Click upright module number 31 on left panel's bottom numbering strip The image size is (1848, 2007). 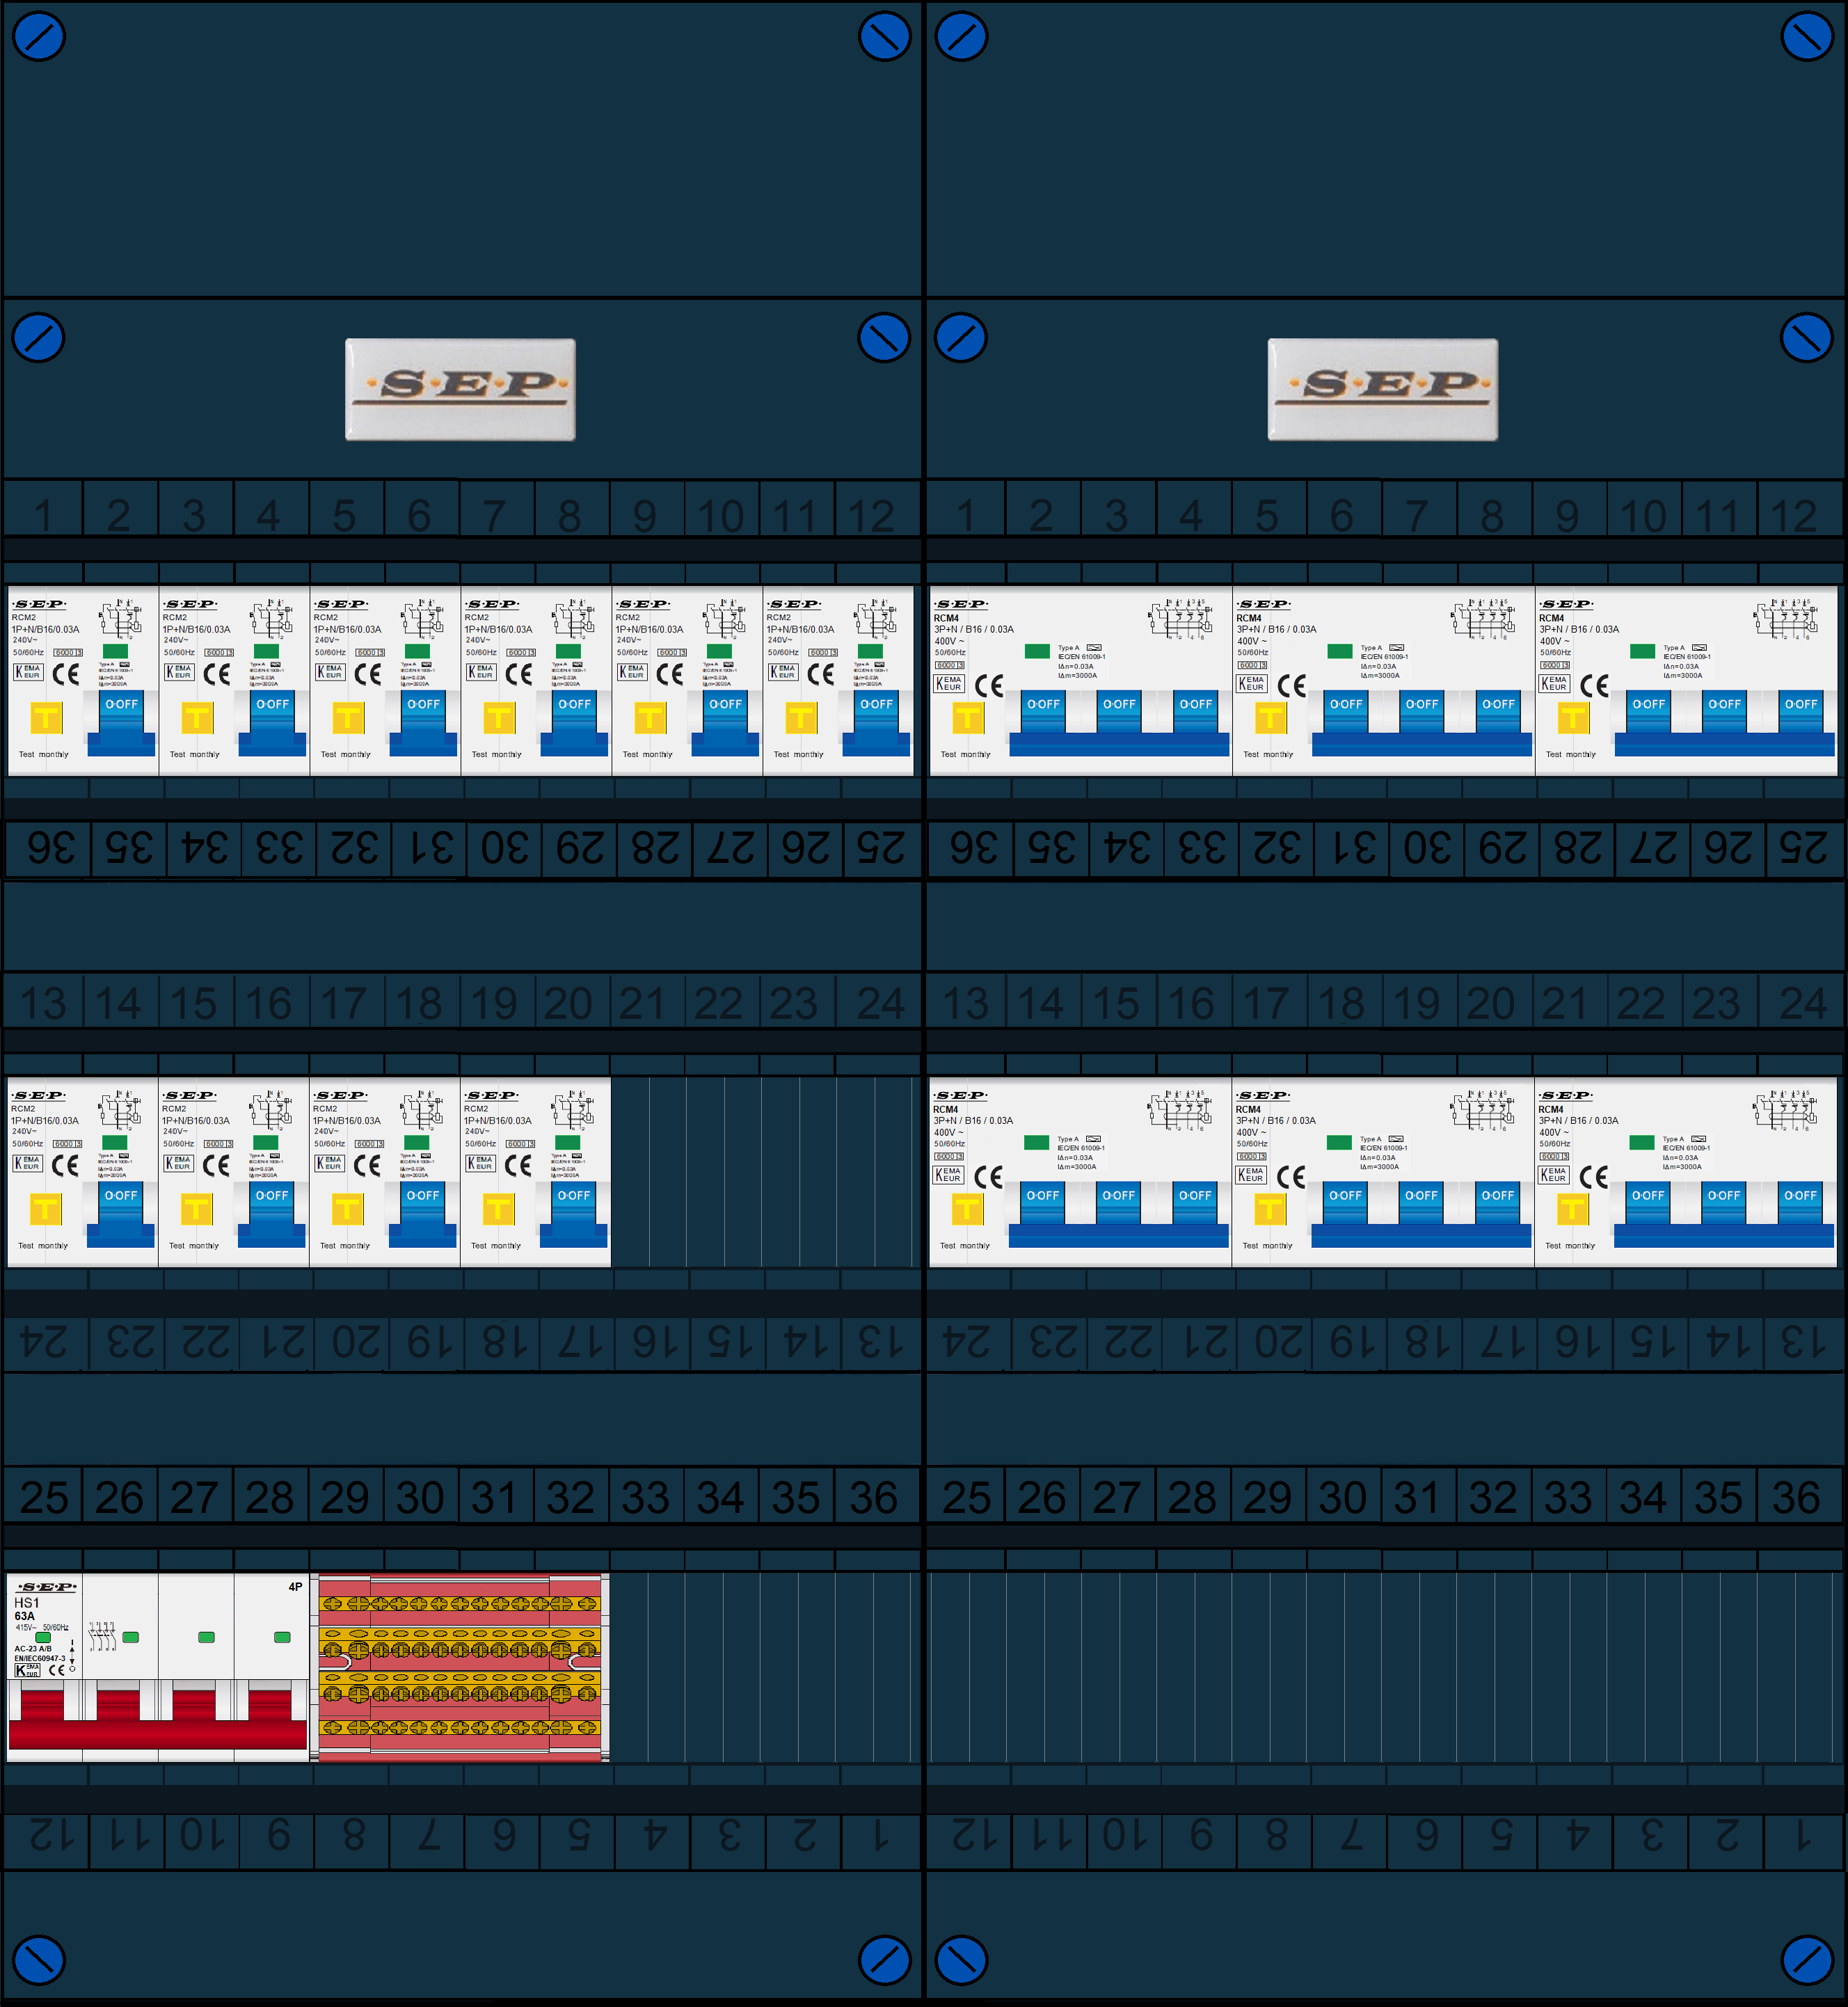click(x=495, y=1497)
